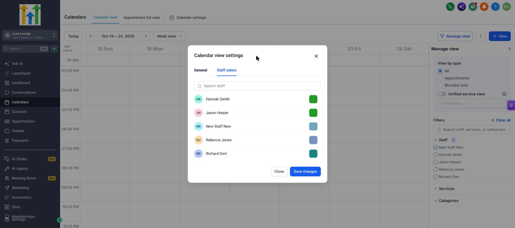This screenshot has width=515, height=228.
Task: Open Calendar settings
Action: [x=188, y=18]
